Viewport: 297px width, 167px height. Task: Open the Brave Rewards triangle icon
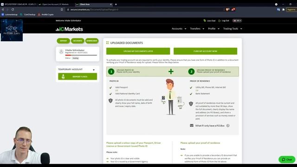pos(233,9)
